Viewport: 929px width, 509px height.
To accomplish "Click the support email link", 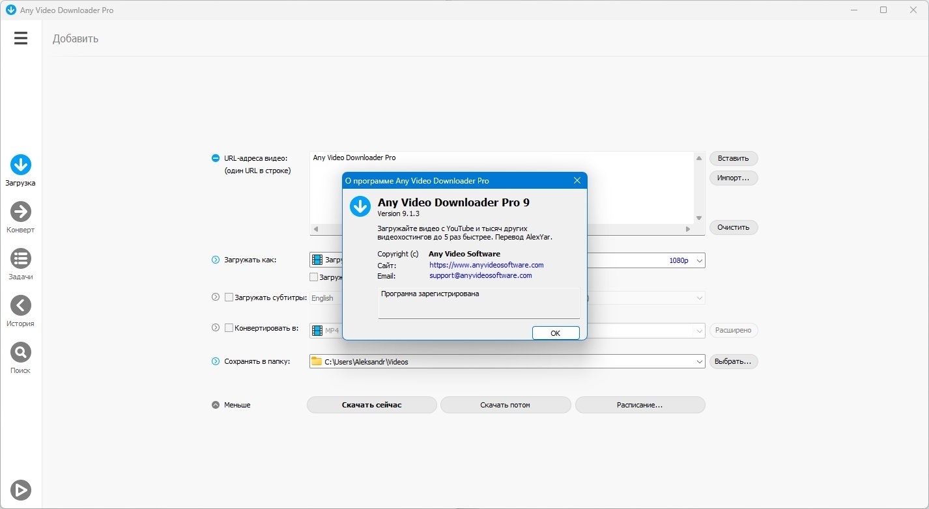I will coord(481,275).
